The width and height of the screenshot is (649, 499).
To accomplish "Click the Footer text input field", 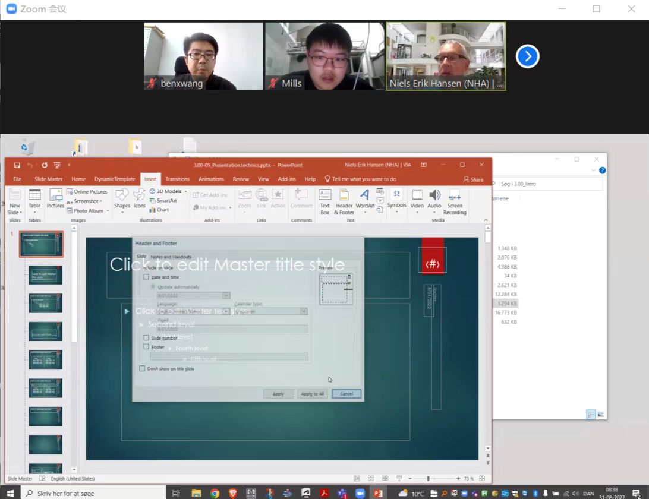I will coord(229,356).
